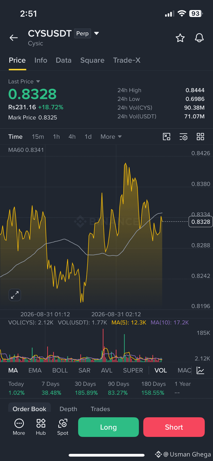The width and height of the screenshot is (213, 461).
Task: Select the 1d chart interval
Action: pos(88,137)
